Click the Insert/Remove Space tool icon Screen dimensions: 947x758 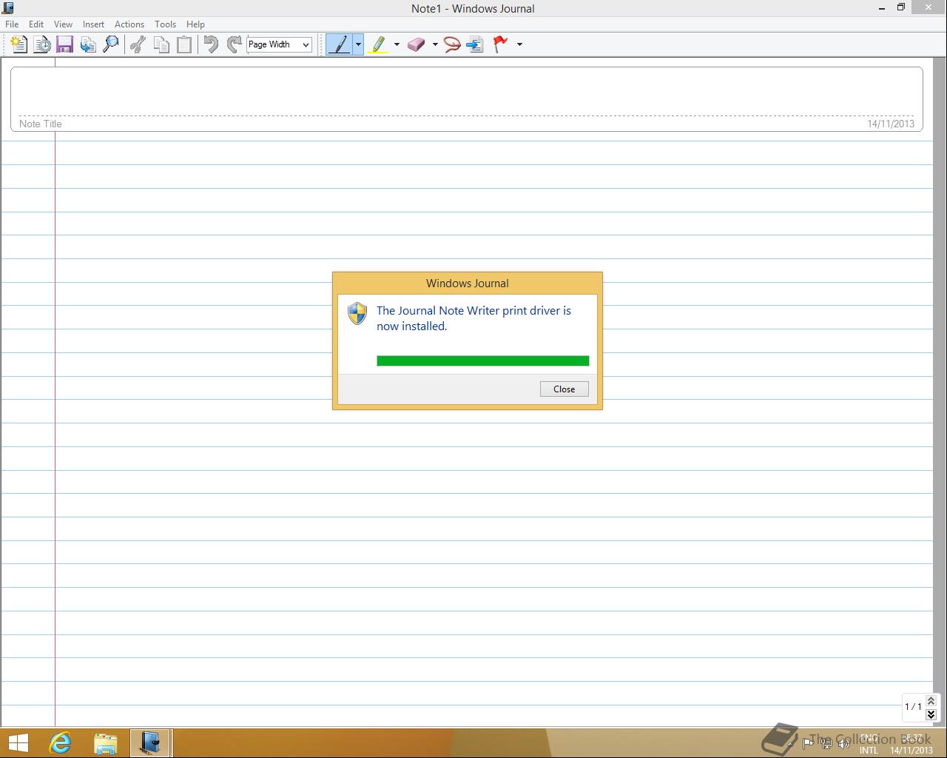point(475,44)
